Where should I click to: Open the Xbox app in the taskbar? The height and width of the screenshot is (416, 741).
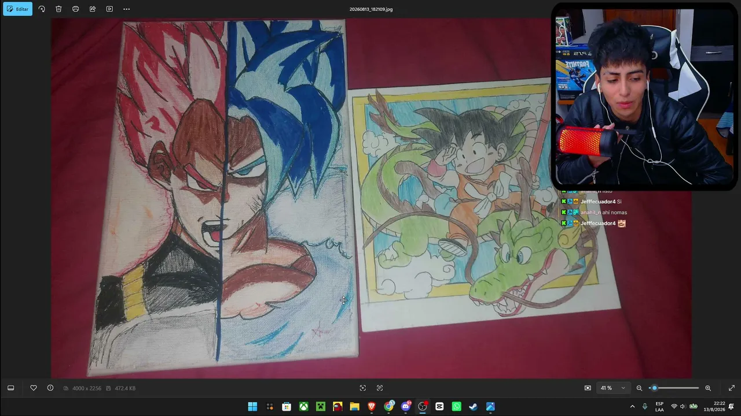303,407
